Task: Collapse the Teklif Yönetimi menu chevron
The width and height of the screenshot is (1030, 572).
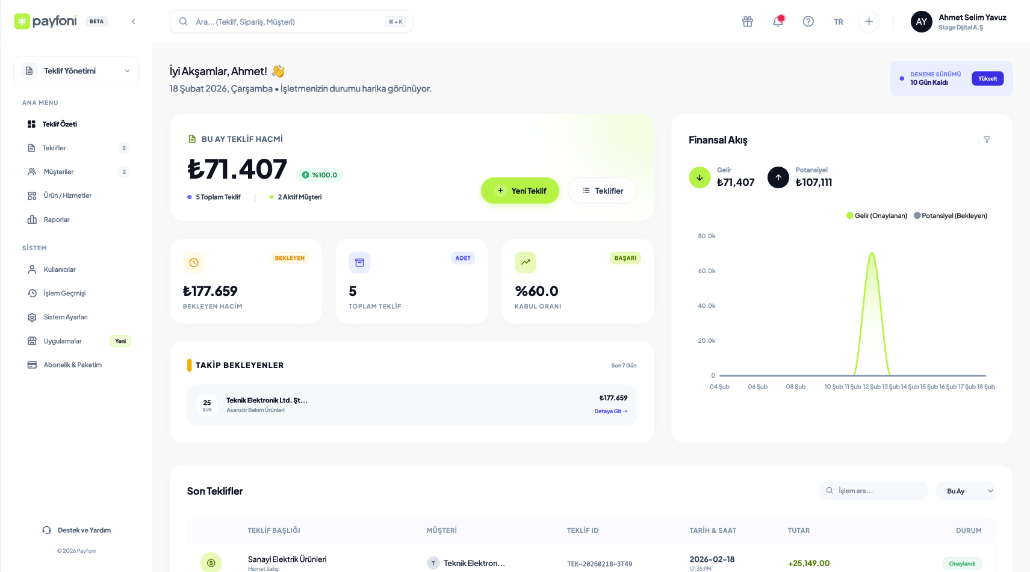Action: pyautogui.click(x=127, y=70)
